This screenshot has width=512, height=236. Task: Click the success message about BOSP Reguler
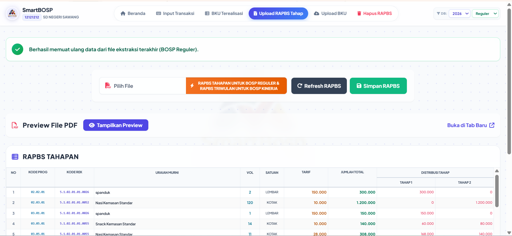tap(114, 49)
